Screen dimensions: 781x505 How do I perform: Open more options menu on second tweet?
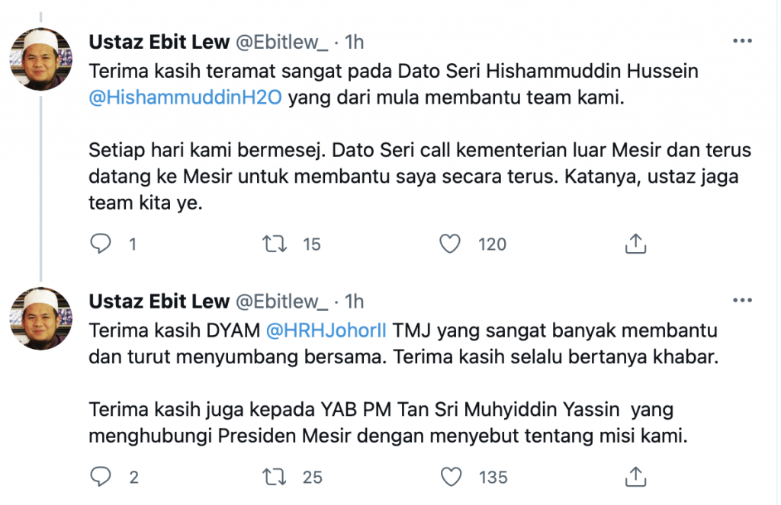point(744,301)
